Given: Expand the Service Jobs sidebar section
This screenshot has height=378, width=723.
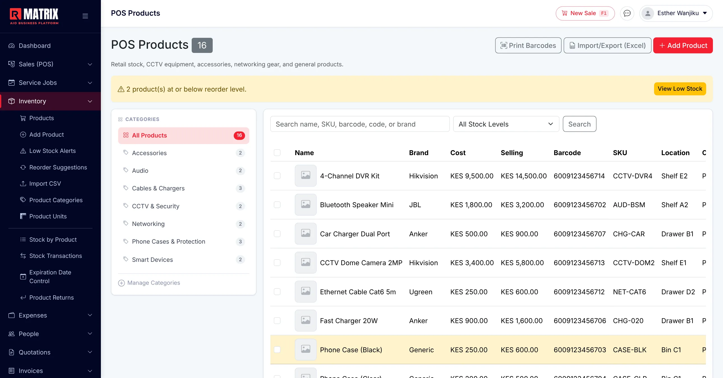Looking at the screenshot, I should coord(50,83).
